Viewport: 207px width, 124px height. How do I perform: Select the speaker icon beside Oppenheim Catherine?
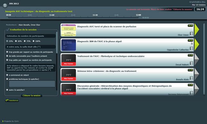pos(191,49)
